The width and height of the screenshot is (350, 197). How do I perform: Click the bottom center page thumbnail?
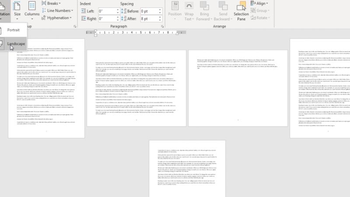click(x=187, y=169)
